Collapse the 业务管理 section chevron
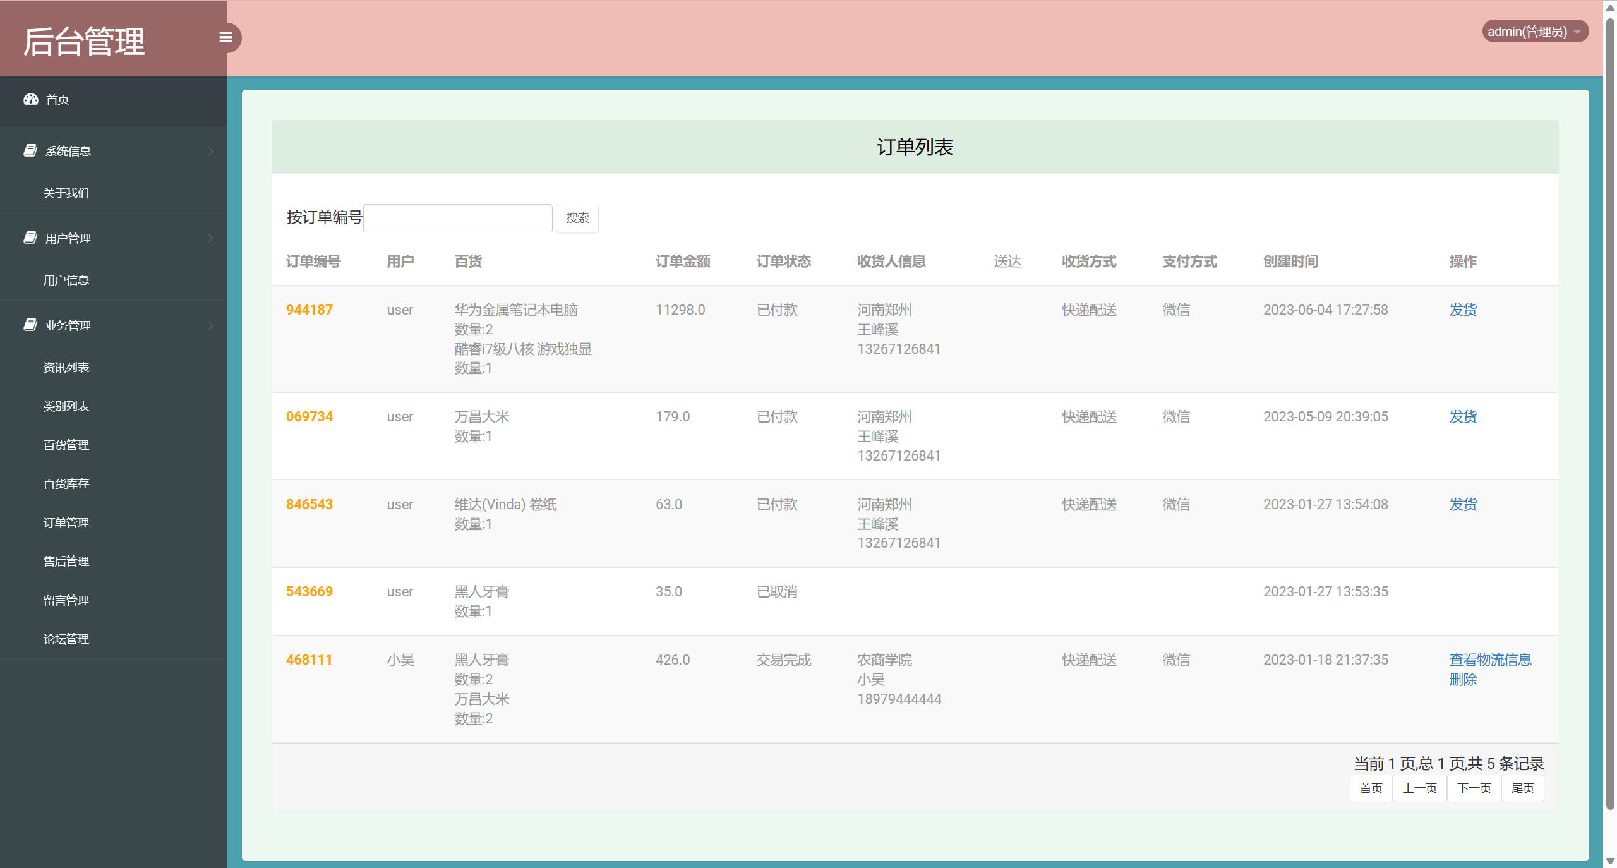 coord(211,325)
